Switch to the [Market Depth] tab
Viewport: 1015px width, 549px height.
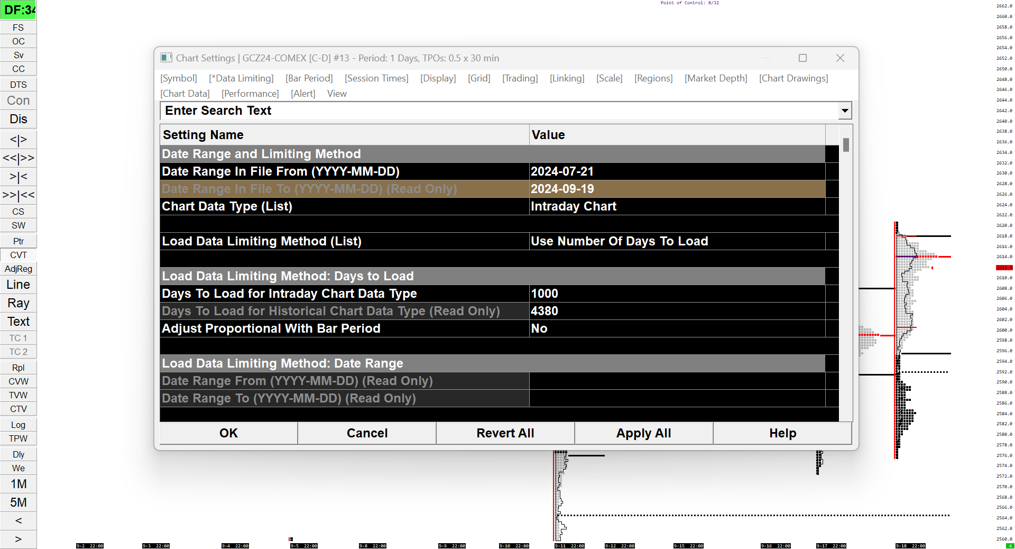(716, 78)
